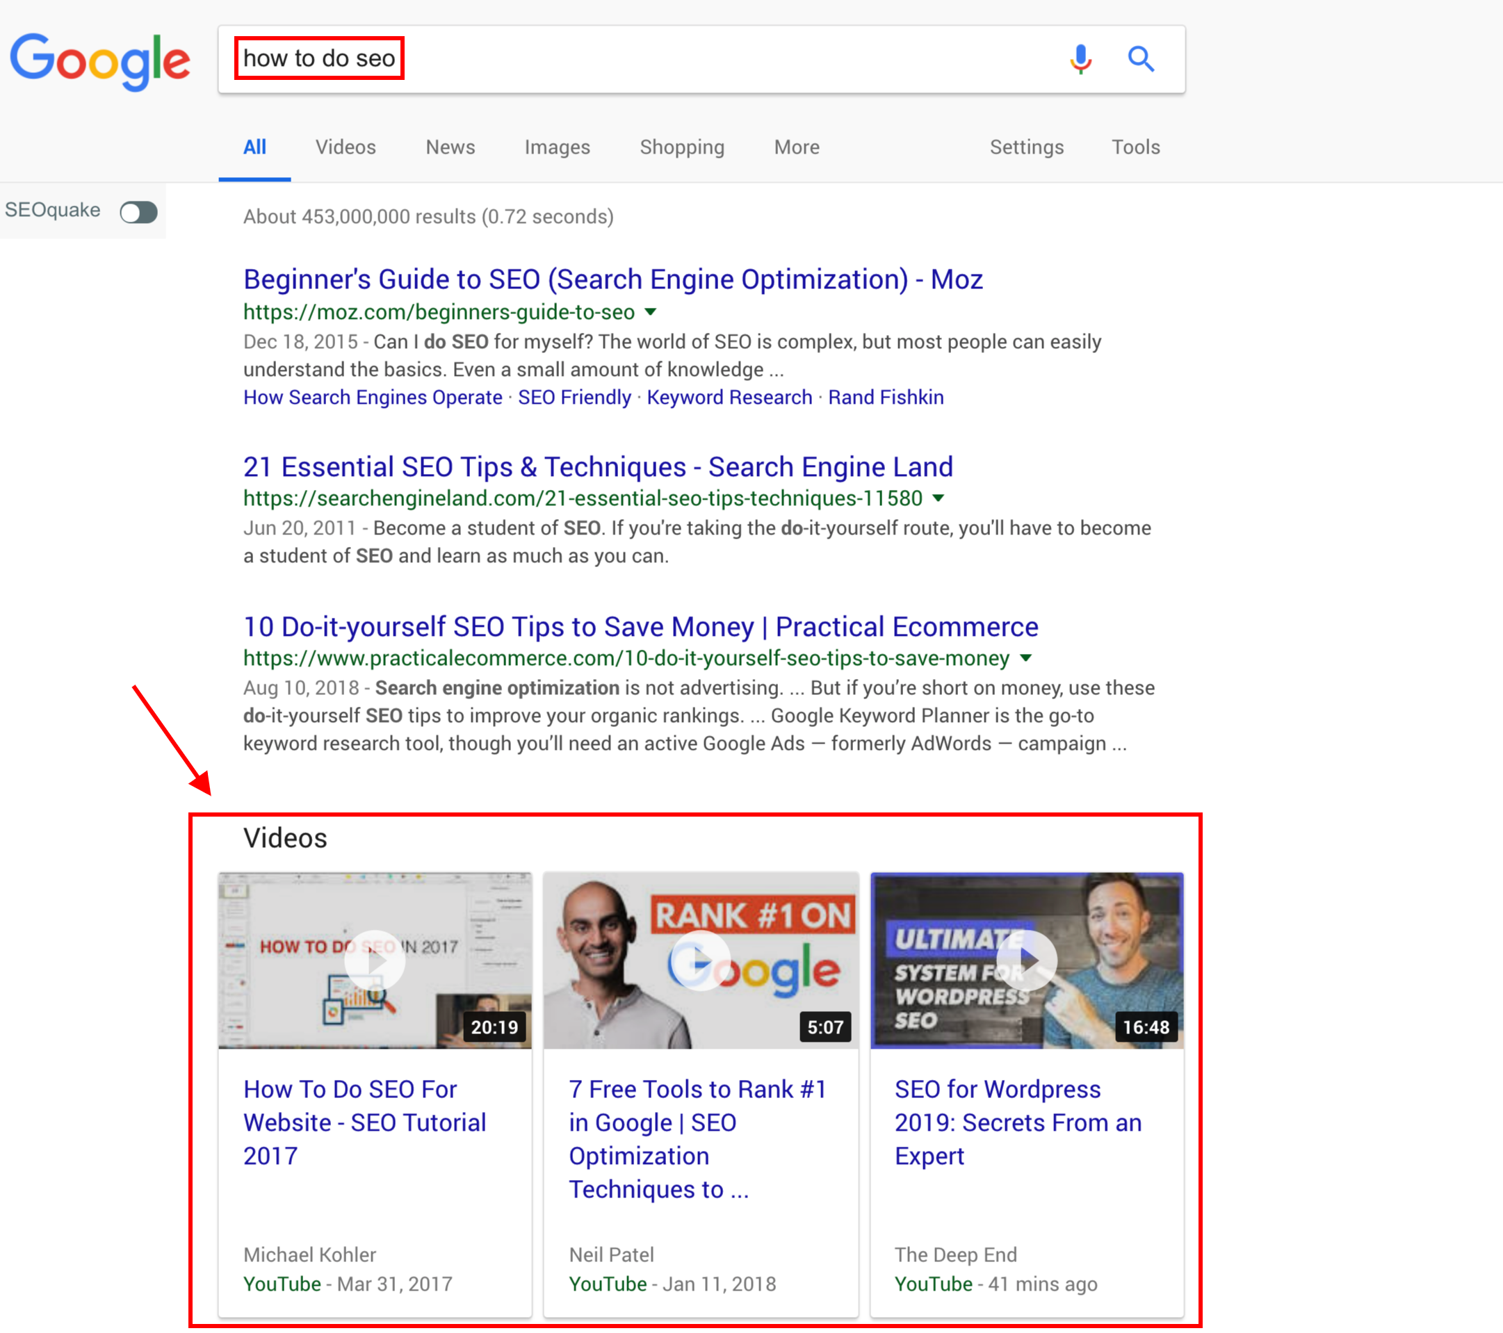Play the Ultimate WordPress SEO video thumbnail
This screenshot has width=1503, height=1333.
click(x=1027, y=960)
